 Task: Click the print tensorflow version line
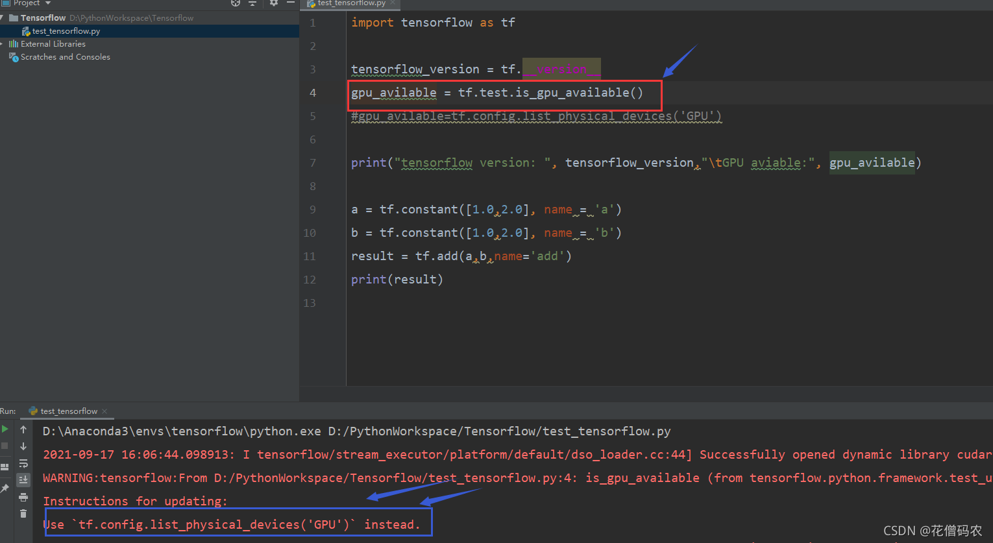tap(636, 163)
